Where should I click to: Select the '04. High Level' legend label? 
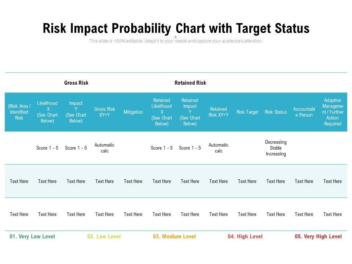[245, 236]
